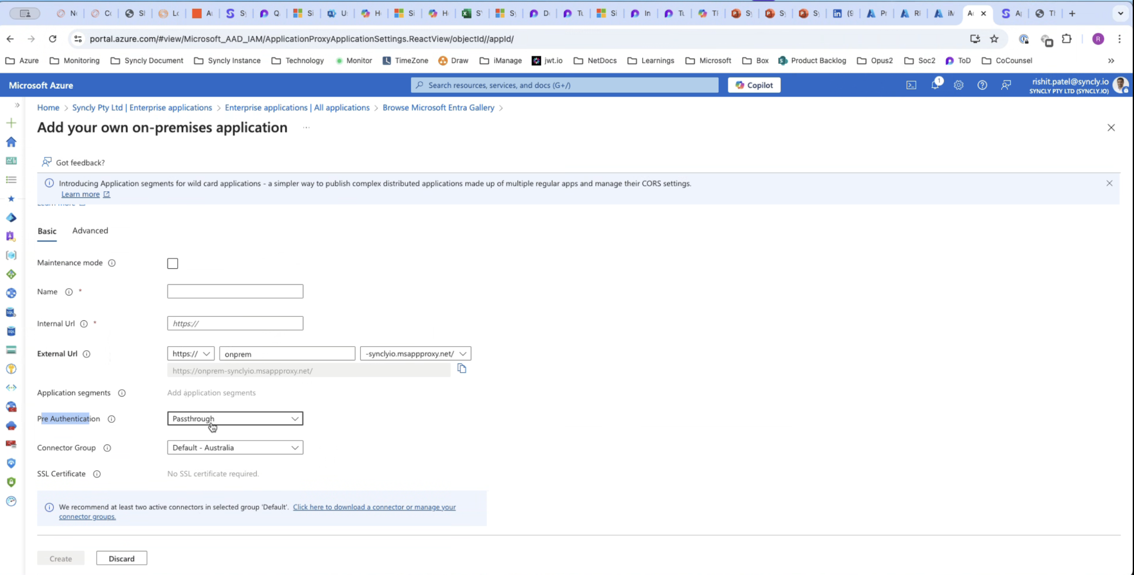Open All services list icon in sidebar
The height and width of the screenshot is (575, 1134).
[x=11, y=180]
